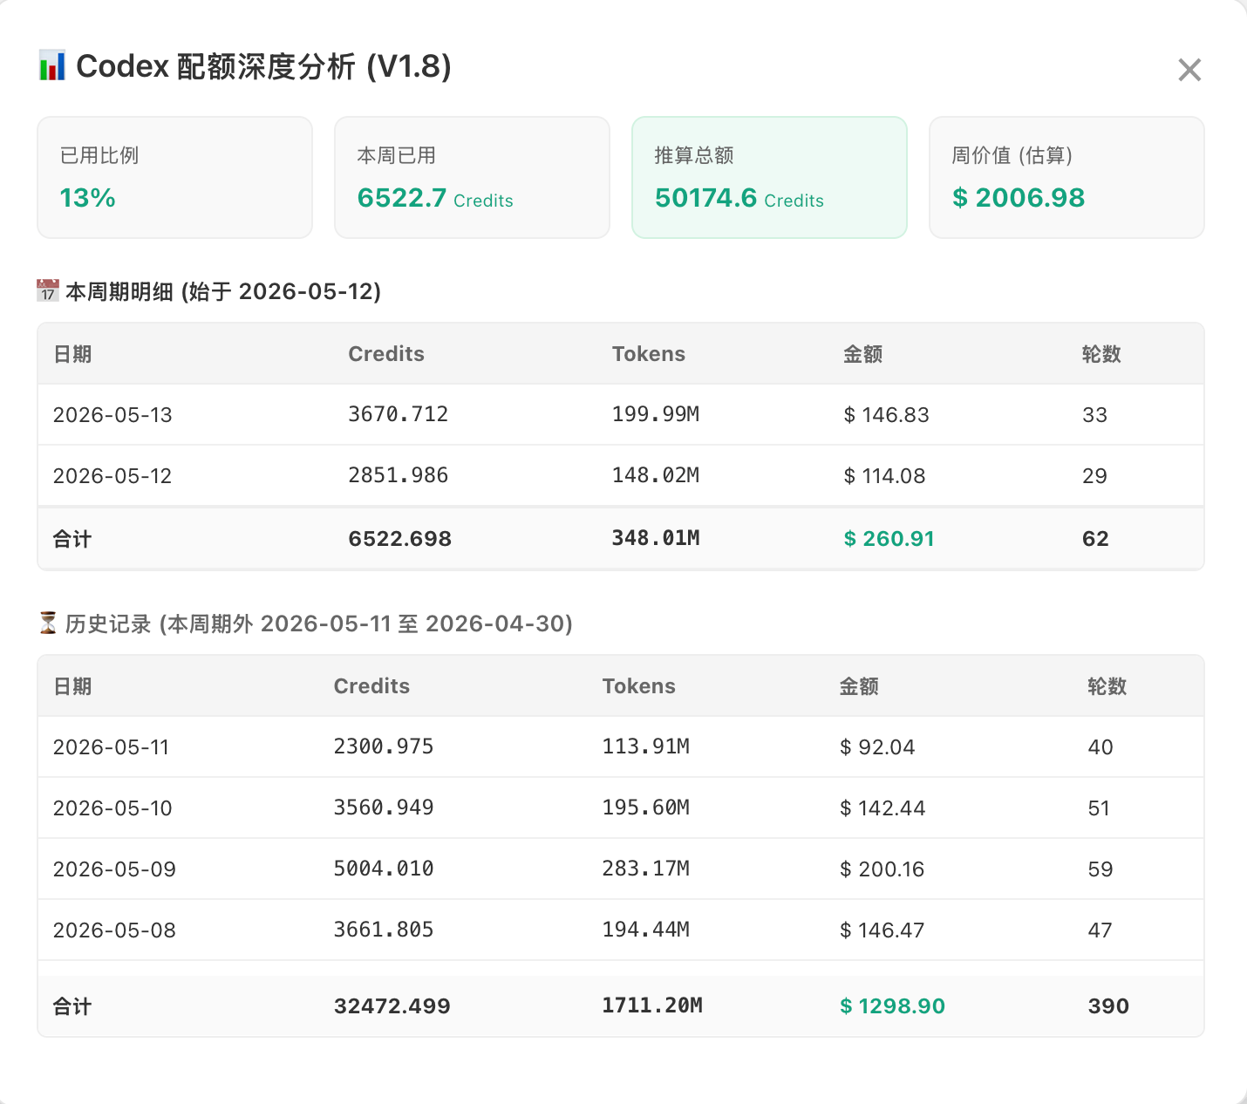Screen dimensions: 1247x1104
Task: Select the 已用比例 13% card
Action: click(x=174, y=177)
